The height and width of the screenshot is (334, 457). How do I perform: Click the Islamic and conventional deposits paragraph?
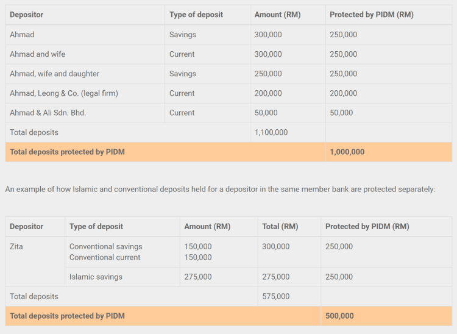pyautogui.click(x=220, y=189)
